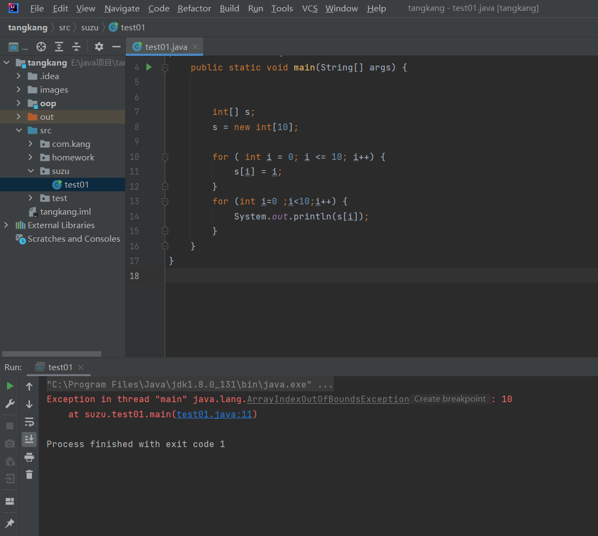Click the src breadcrumb
This screenshot has height=536, width=598.
(x=64, y=28)
